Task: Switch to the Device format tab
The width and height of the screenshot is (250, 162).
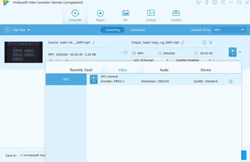Action: [x=206, y=70]
